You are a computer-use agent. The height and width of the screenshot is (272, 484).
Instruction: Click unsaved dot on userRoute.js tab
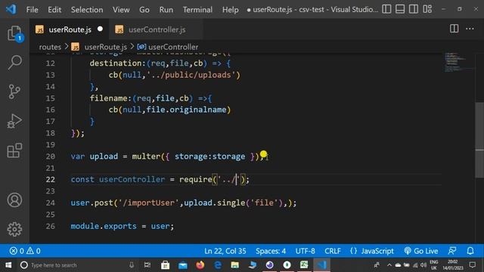point(100,29)
